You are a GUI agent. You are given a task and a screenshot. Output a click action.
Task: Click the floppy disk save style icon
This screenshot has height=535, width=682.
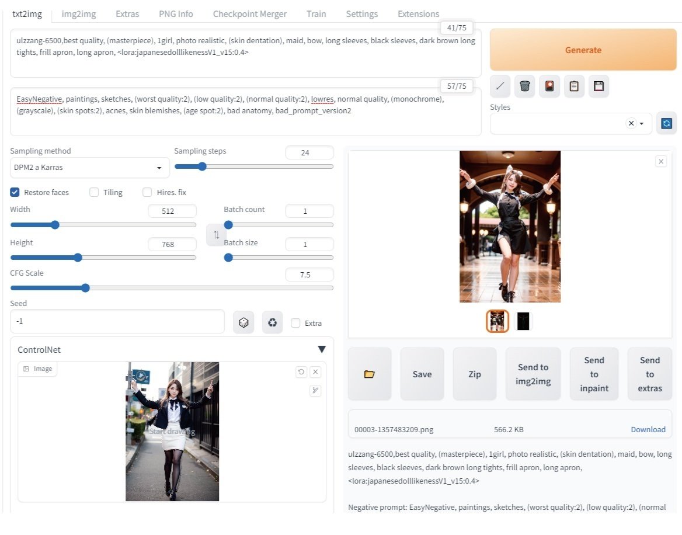[599, 86]
